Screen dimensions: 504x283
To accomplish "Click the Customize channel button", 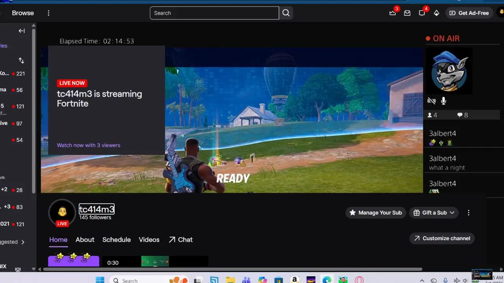I will (x=442, y=238).
